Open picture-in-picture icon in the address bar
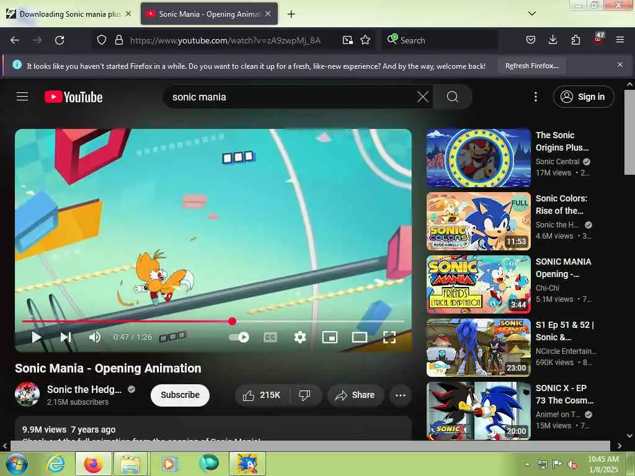Screen dimensions: 635x476 pyautogui.click(x=347, y=40)
